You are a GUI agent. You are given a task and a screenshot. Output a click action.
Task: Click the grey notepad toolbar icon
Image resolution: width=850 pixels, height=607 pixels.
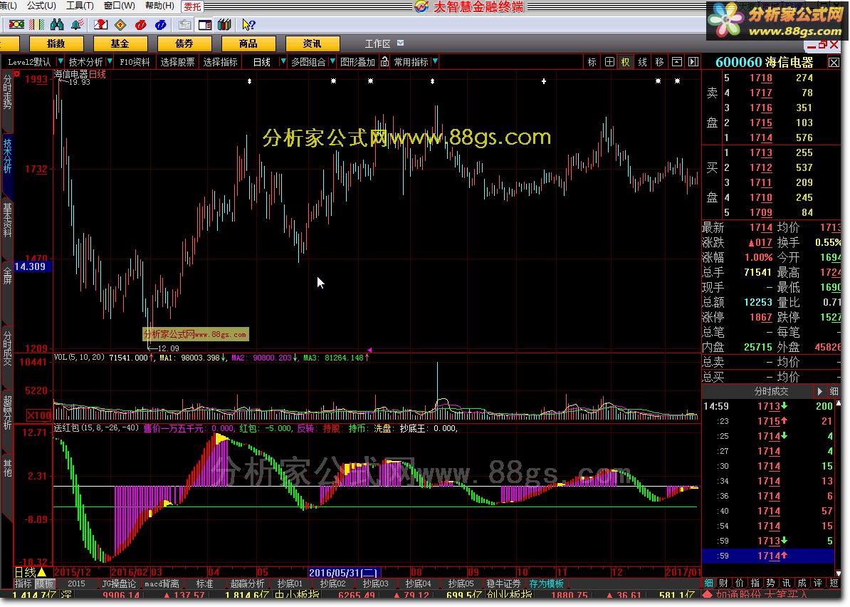[x=185, y=24]
